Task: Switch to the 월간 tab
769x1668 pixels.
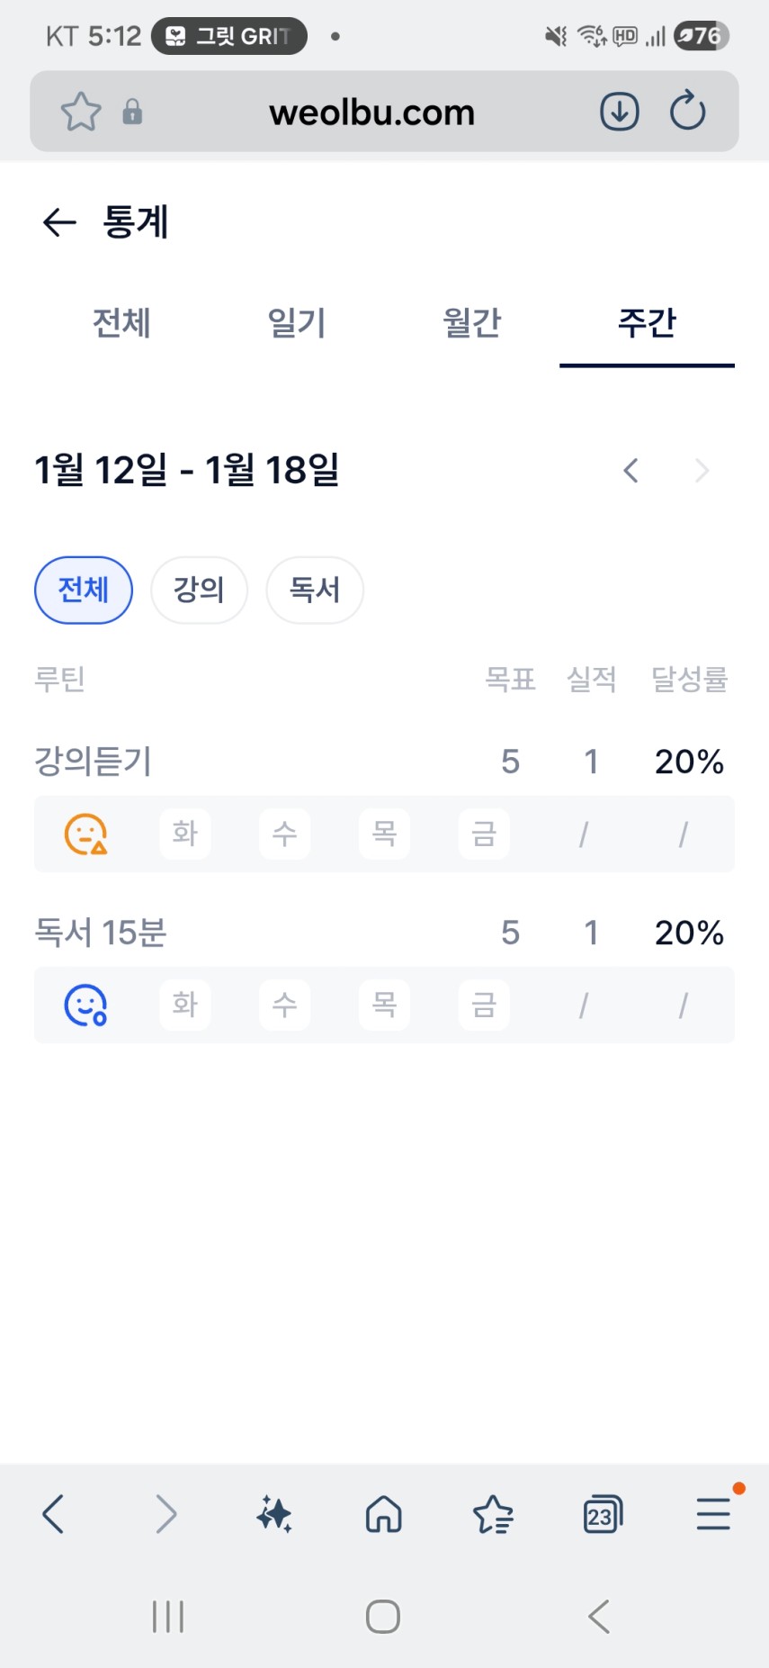Action: 471,323
